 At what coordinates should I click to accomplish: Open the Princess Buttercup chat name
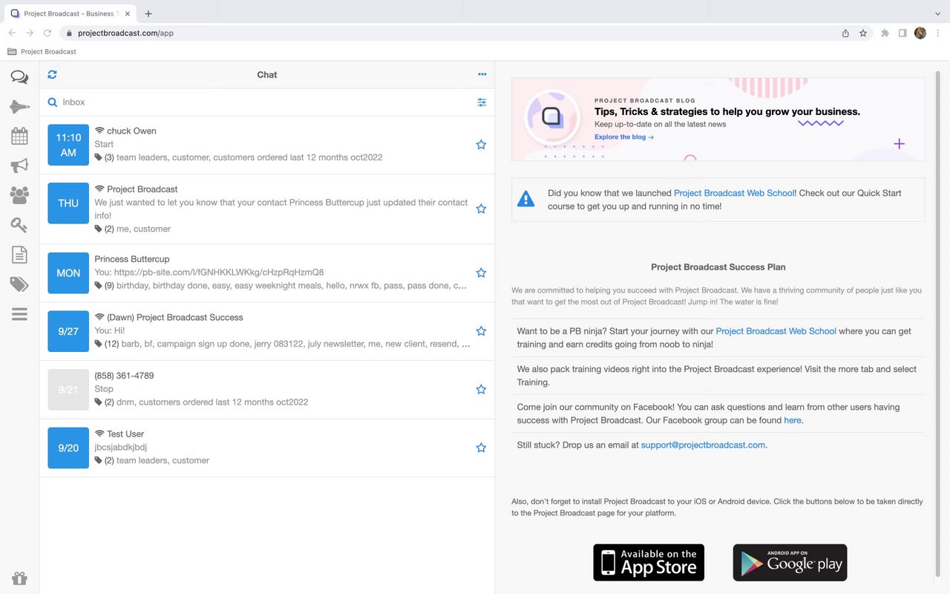pyautogui.click(x=132, y=259)
